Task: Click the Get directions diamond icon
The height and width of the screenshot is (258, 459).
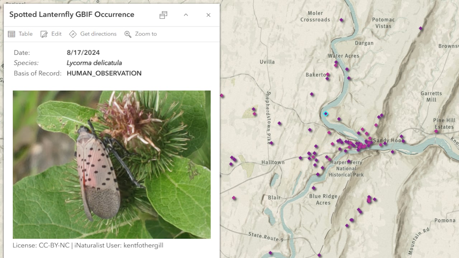Action: pos(73,34)
